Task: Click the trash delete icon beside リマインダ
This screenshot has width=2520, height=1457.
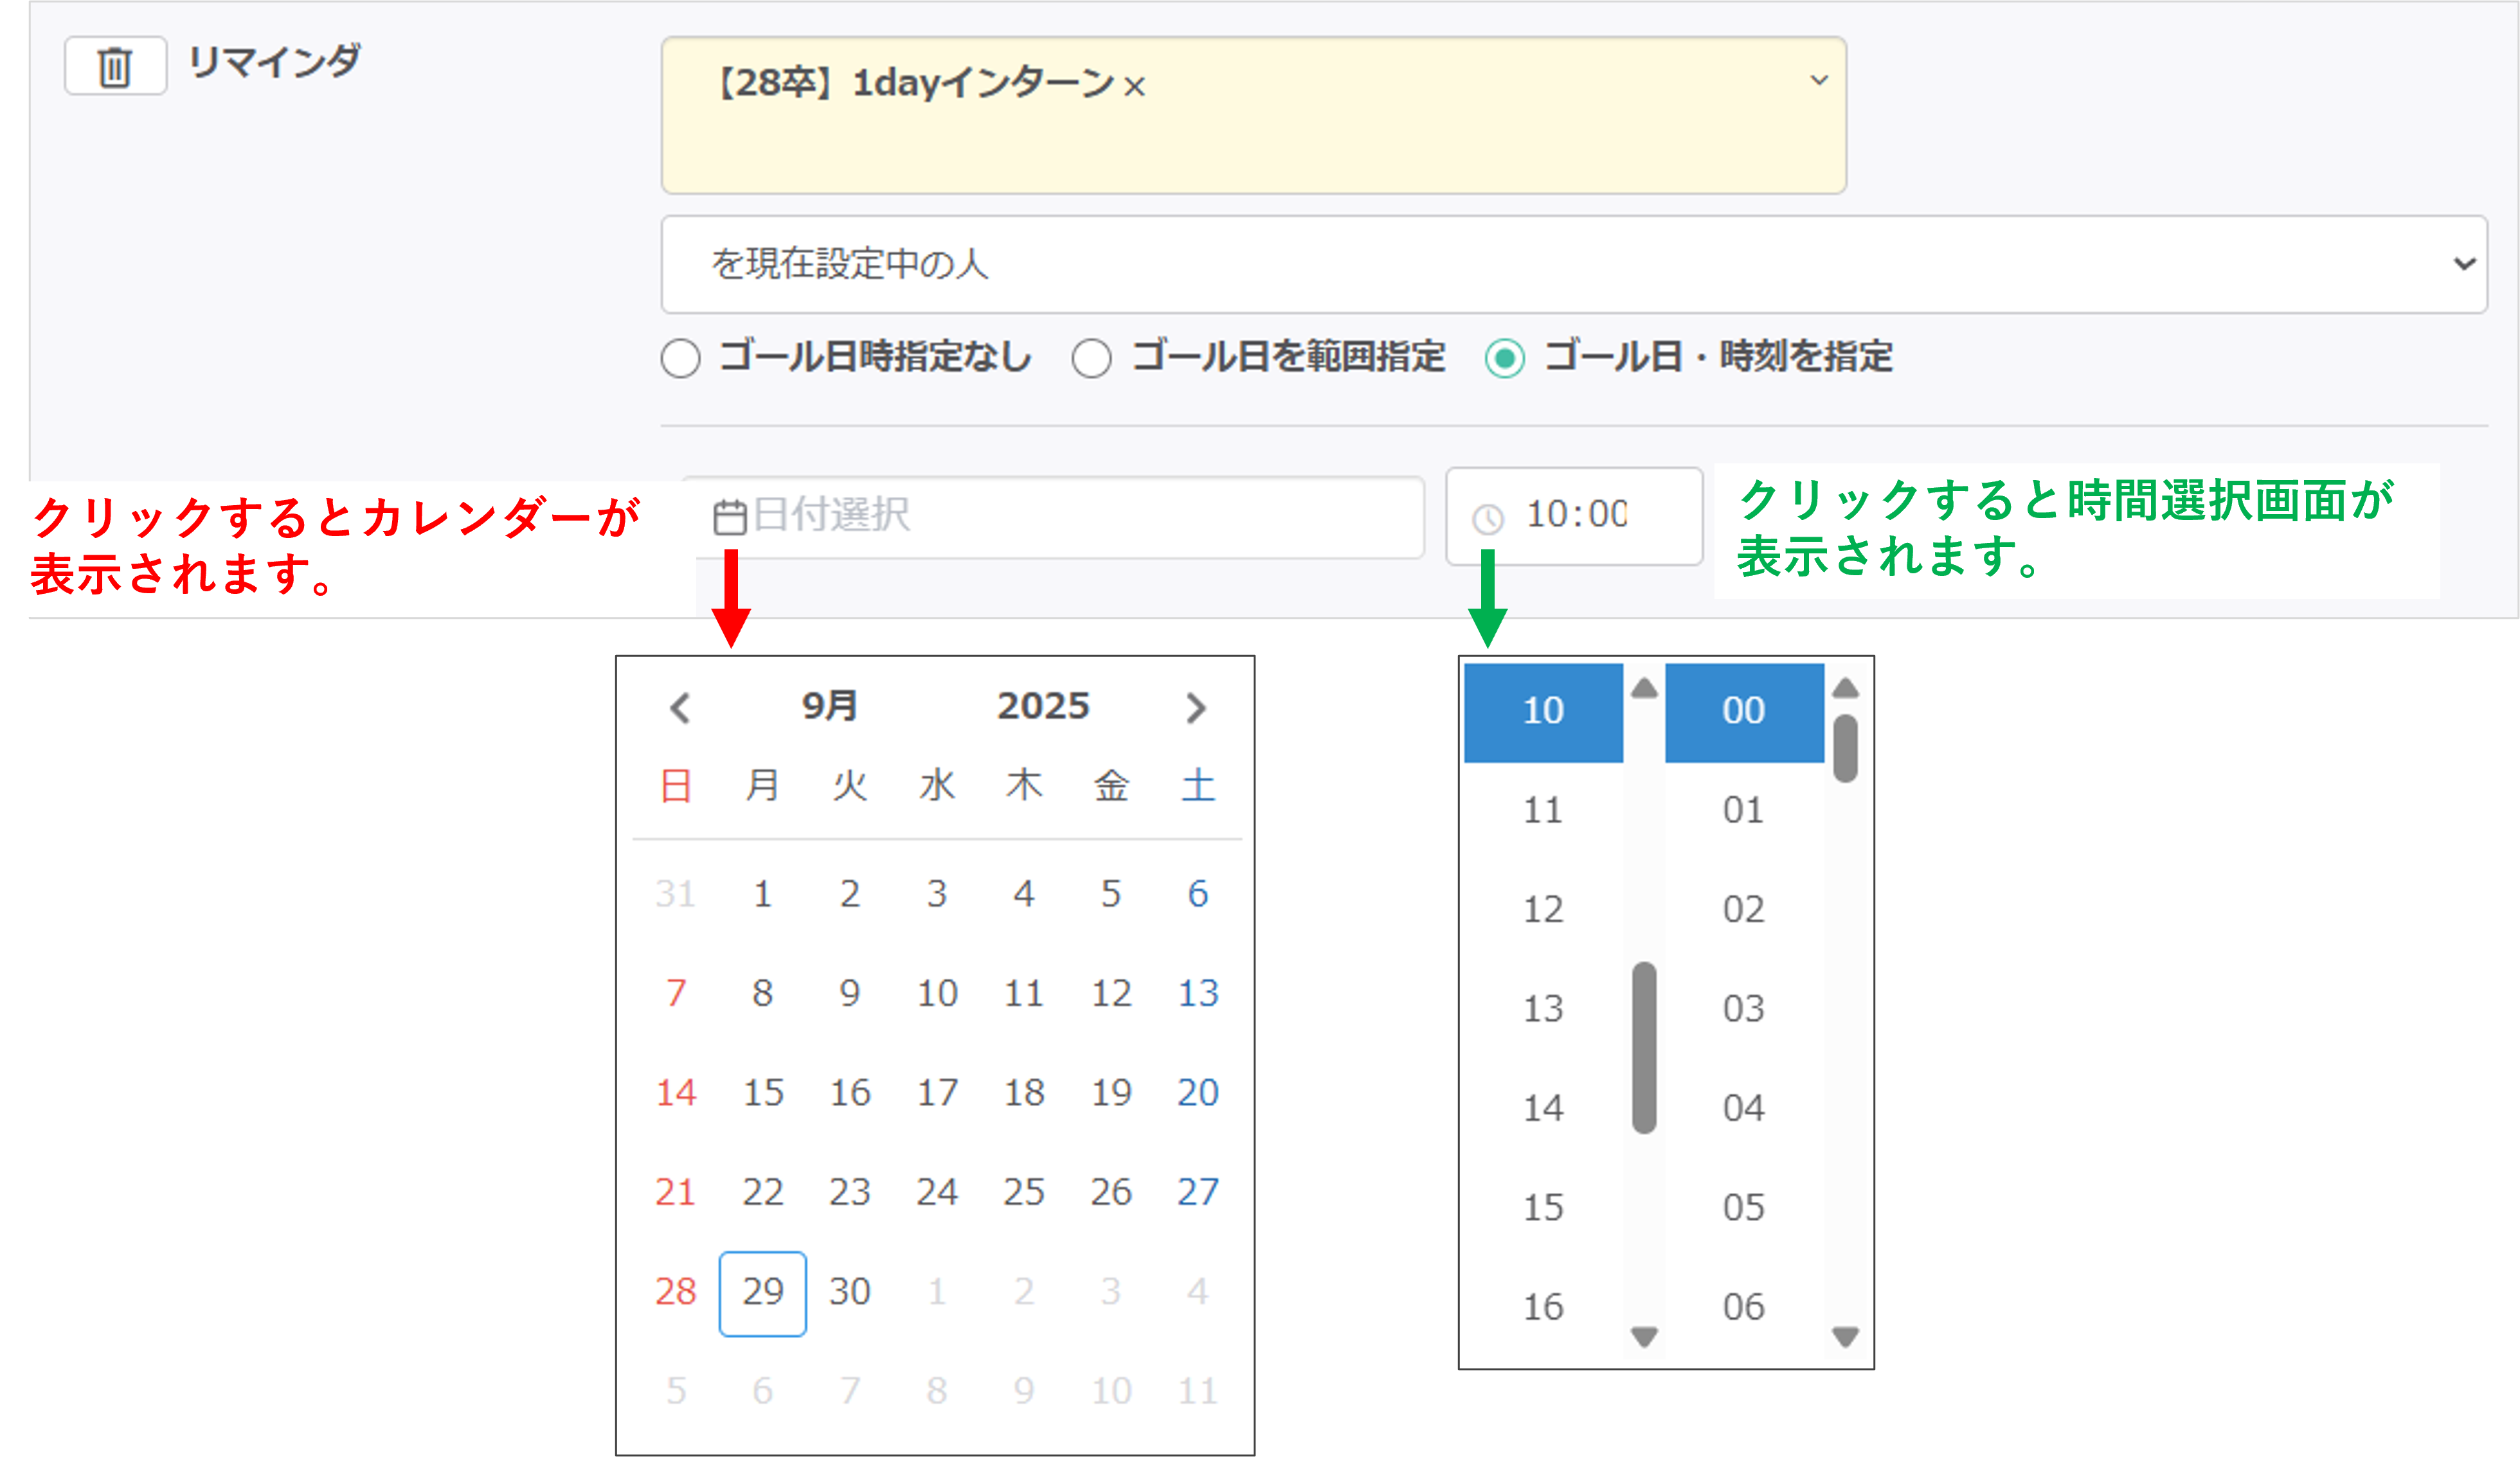Action: 115,67
